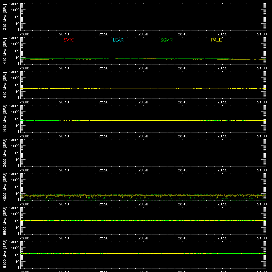Select the 245 MHz [SFU] axis title
The image size is (272, 272).
4,17
